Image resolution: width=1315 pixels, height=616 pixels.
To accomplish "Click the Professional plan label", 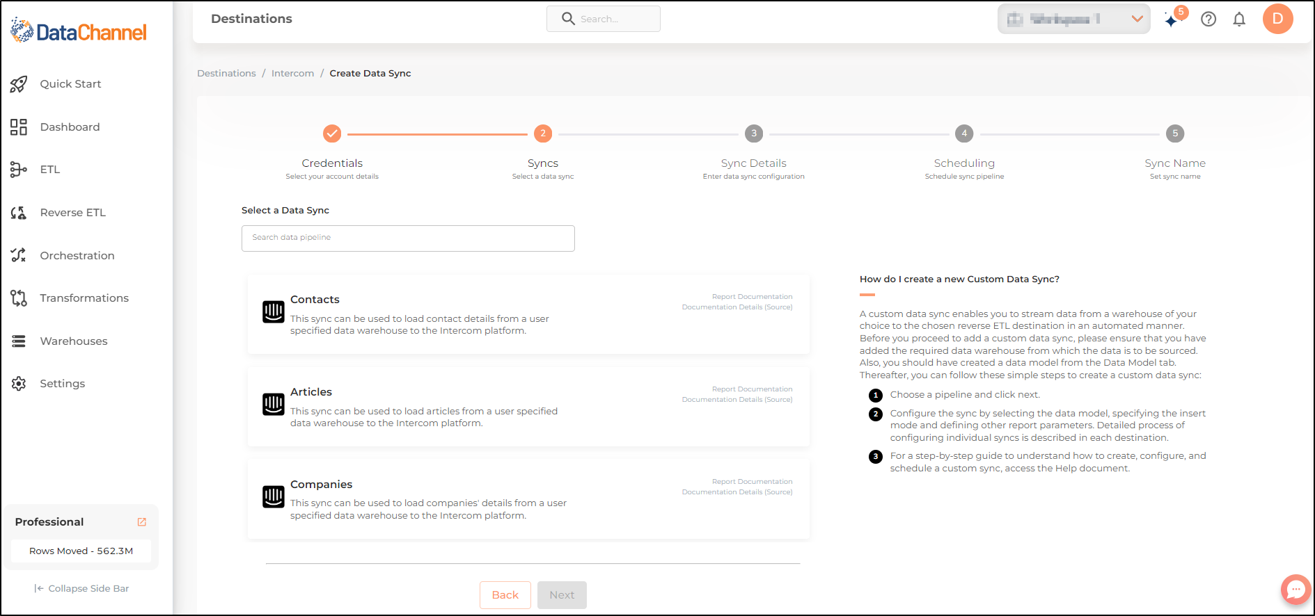I will tap(49, 522).
